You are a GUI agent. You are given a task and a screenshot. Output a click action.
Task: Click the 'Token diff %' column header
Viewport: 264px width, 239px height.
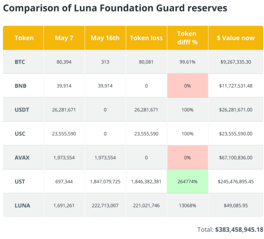(187, 38)
